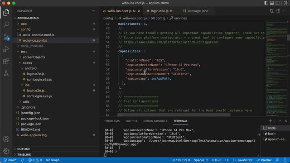Open README.md file in explorer
290x163 pixels.
(56, 129)
